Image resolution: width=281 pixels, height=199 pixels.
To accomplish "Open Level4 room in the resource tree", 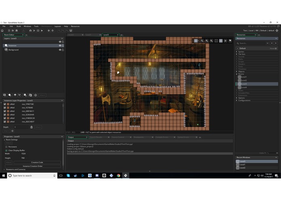I will point(244,87).
